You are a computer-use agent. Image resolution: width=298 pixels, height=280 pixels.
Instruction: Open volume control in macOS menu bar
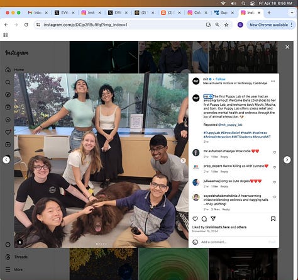[x=233, y=3]
